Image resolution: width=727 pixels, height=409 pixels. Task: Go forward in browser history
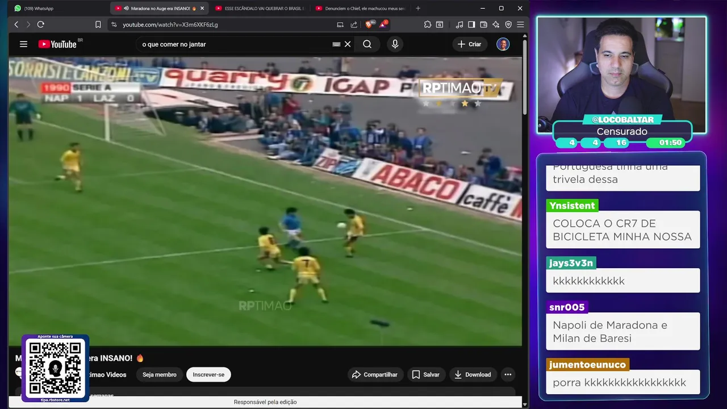click(28, 24)
